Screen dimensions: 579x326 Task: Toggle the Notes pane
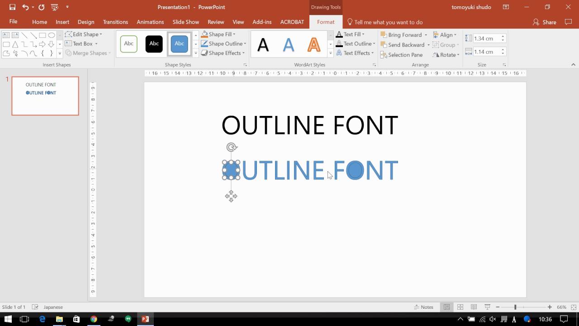tap(424, 307)
